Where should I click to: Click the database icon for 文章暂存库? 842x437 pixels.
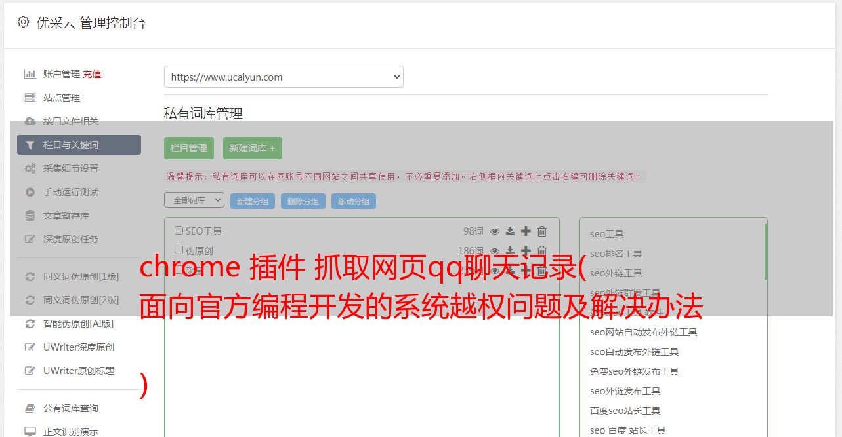30,216
